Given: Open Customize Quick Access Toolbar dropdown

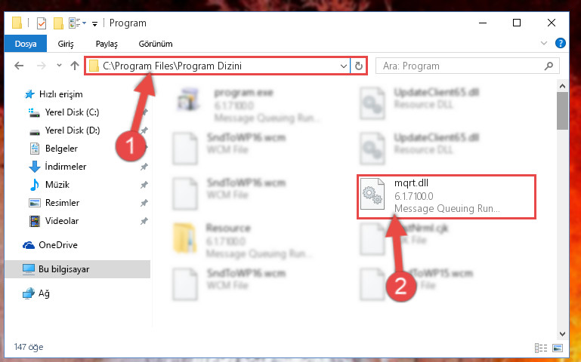Looking at the screenshot, I should (95, 23).
